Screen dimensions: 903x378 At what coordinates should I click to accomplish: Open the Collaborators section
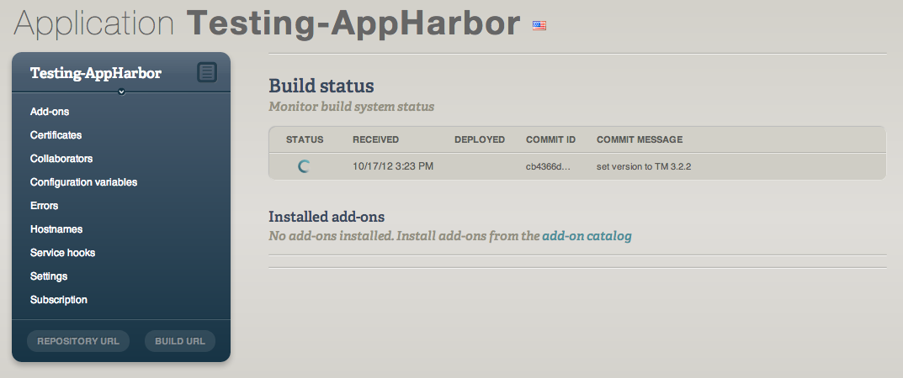pos(61,159)
